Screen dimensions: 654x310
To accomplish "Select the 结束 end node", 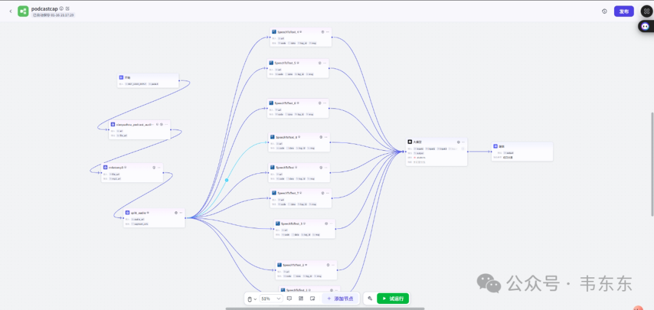I will point(522,151).
